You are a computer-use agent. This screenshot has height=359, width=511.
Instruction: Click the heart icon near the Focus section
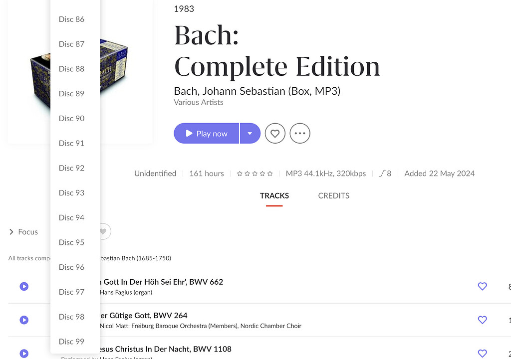(103, 231)
